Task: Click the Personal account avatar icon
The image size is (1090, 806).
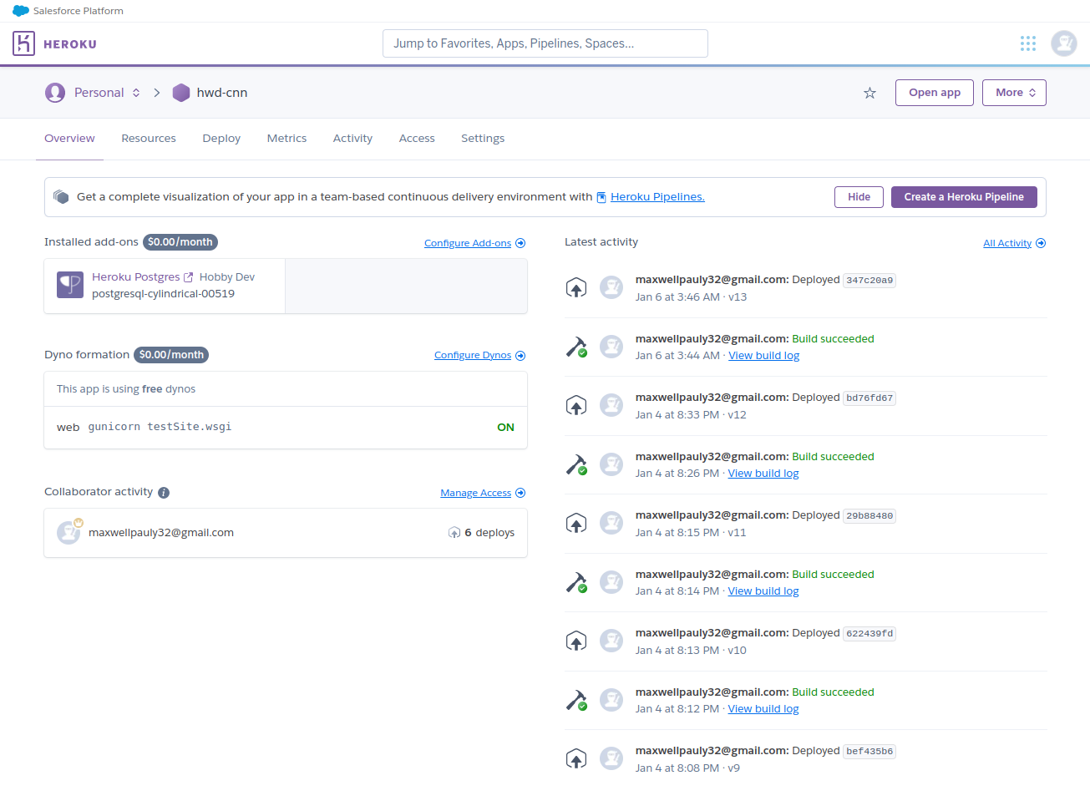Action: tap(55, 93)
